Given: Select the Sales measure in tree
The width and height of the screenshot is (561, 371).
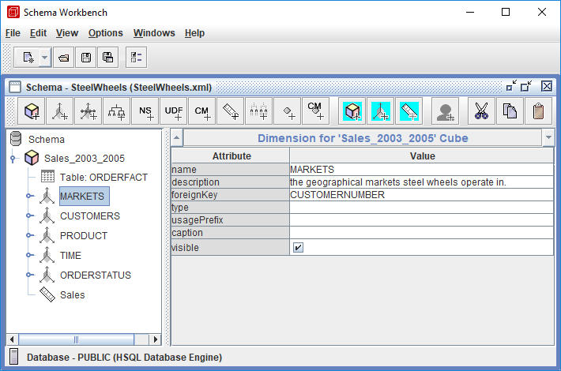Looking at the screenshot, I should point(72,295).
